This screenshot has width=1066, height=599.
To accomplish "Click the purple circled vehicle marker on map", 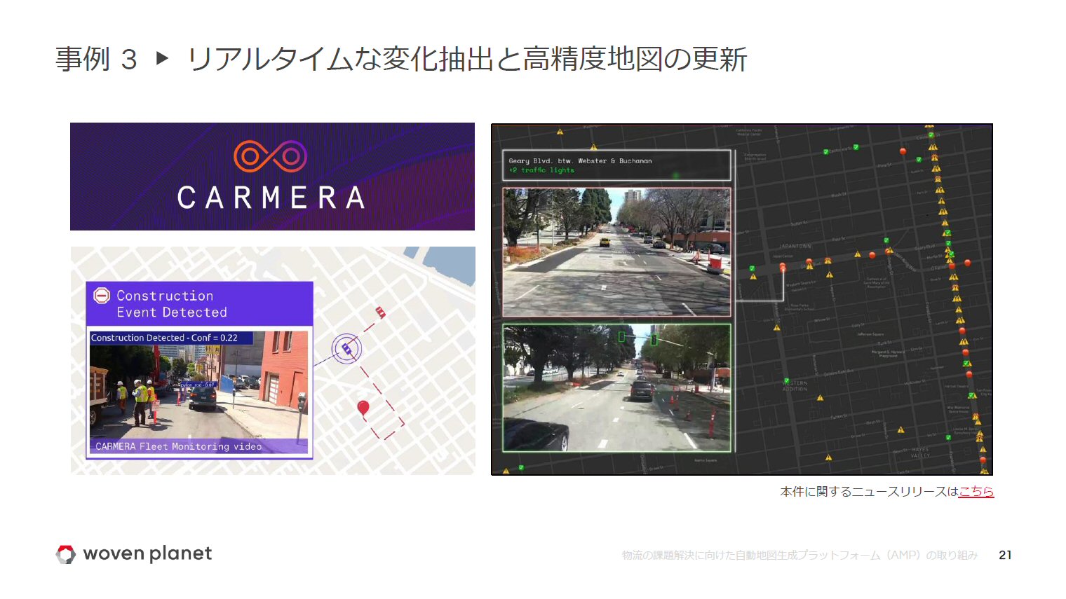I will 346,348.
